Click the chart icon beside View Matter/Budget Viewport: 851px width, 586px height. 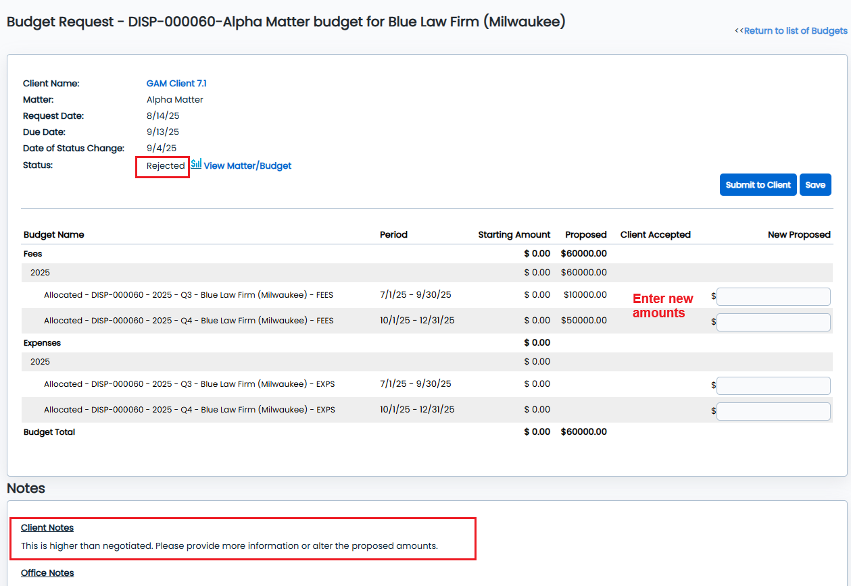[196, 164]
